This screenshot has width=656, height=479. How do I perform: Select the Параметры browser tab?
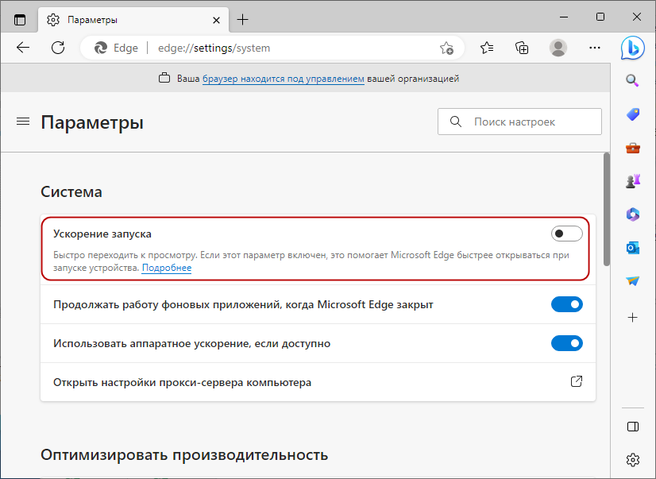(x=127, y=19)
